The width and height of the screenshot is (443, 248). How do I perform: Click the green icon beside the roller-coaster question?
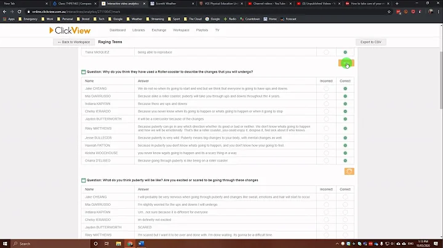click(x=83, y=72)
